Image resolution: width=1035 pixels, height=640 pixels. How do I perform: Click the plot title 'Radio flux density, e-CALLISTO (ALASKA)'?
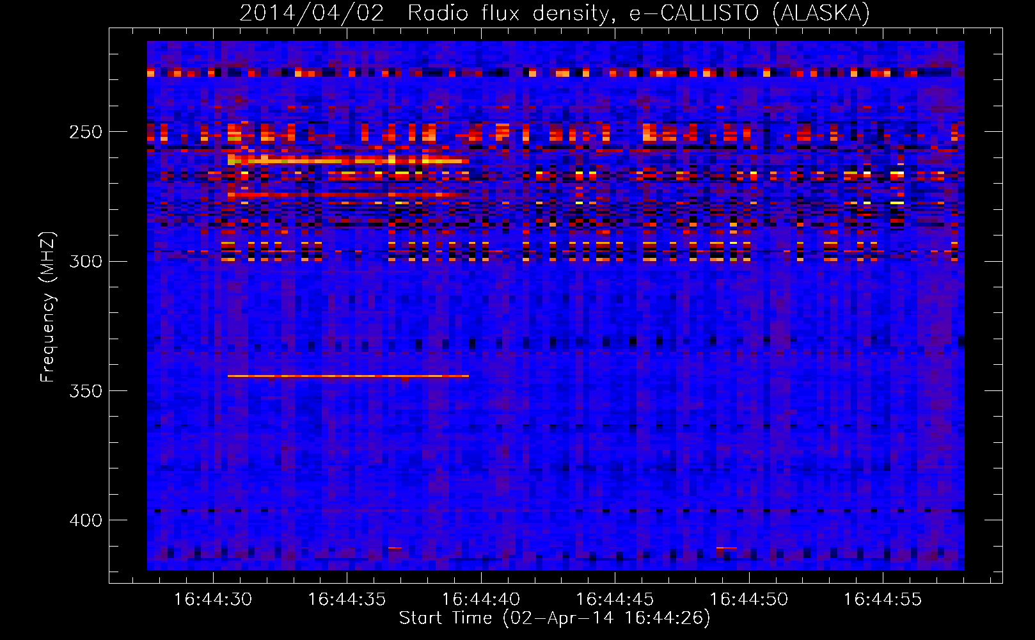pyautogui.click(x=638, y=13)
